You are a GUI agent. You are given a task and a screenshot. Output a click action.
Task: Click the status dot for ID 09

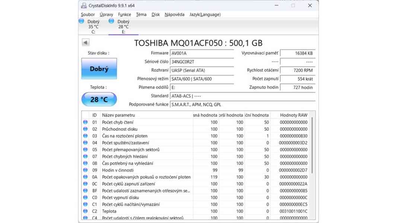(85, 170)
